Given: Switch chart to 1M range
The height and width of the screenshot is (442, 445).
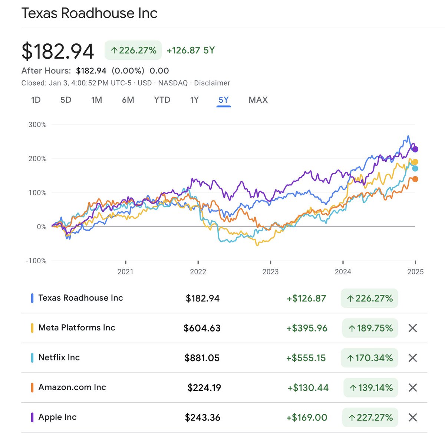Looking at the screenshot, I should (97, 100).
